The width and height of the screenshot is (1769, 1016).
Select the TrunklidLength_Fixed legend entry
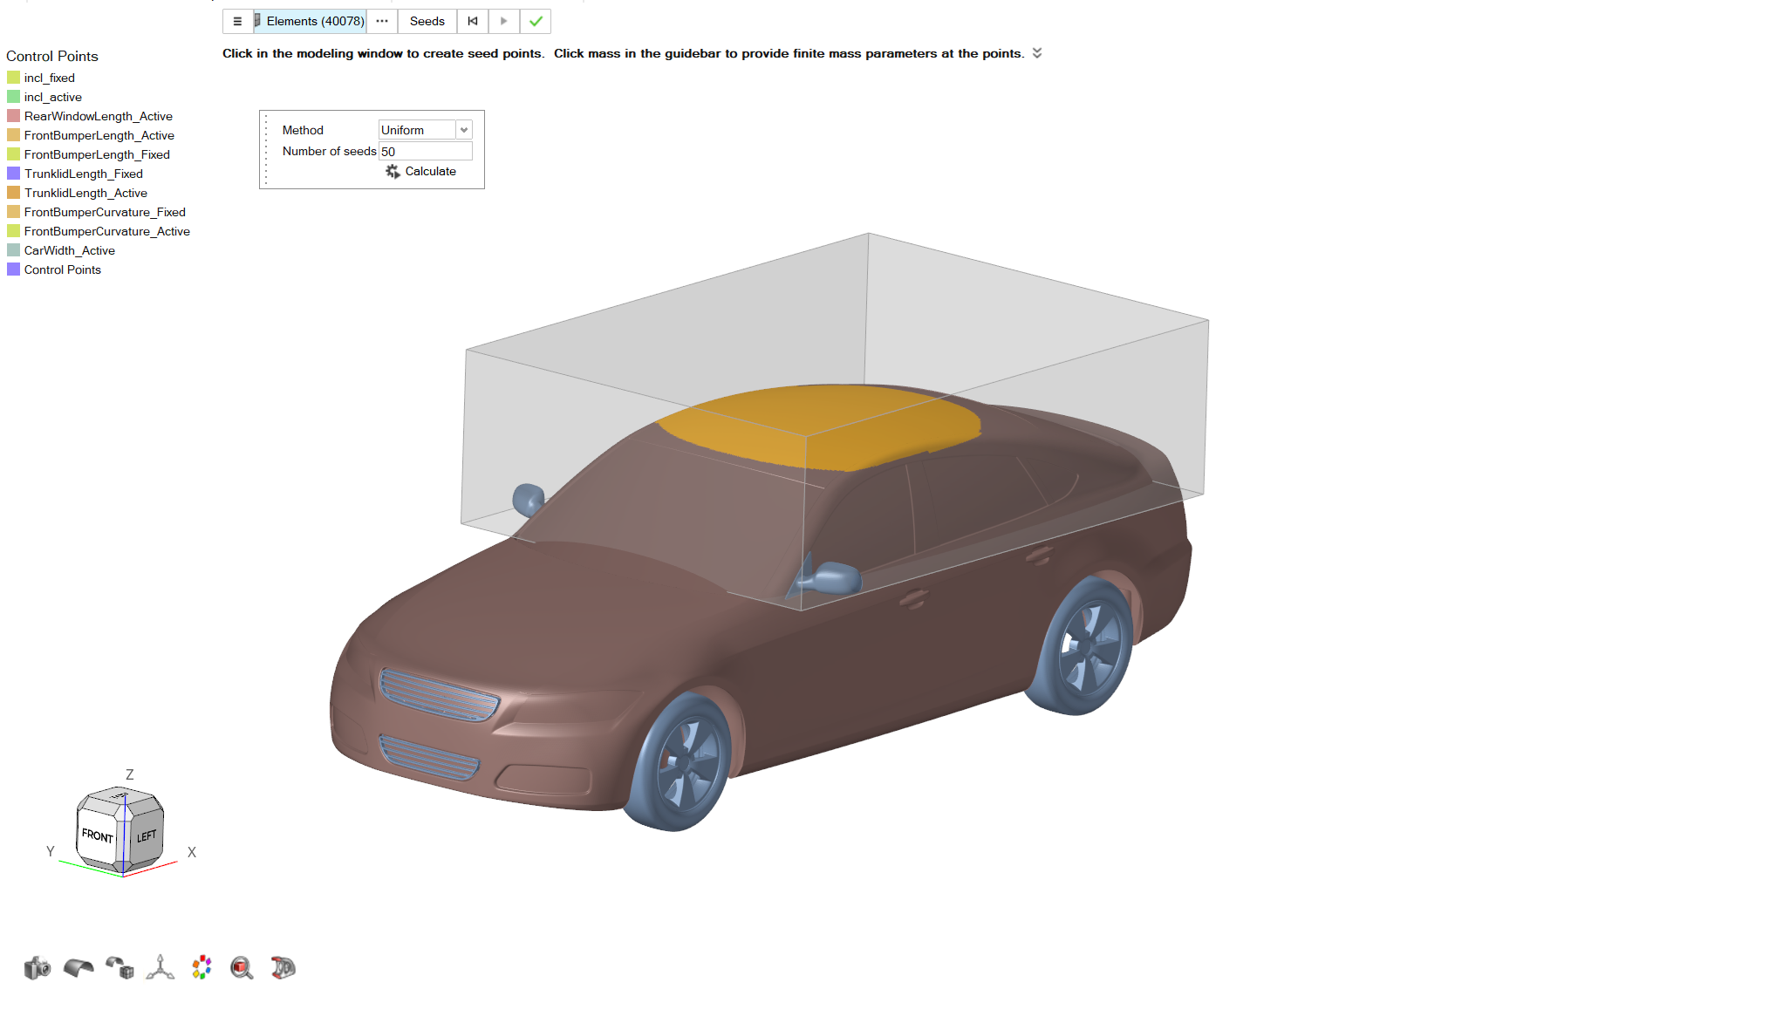[83, 174]
